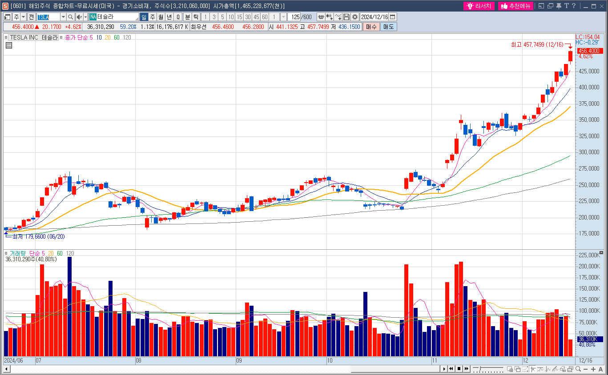Image resolution: width=608 pixels, height=375 pixels.
Task: Click the plus zoom in icon
Action: click(x=593, y=369)
